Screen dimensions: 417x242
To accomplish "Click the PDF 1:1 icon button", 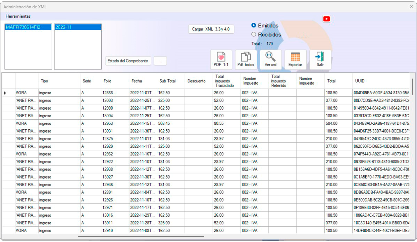I will click(221, 59).
